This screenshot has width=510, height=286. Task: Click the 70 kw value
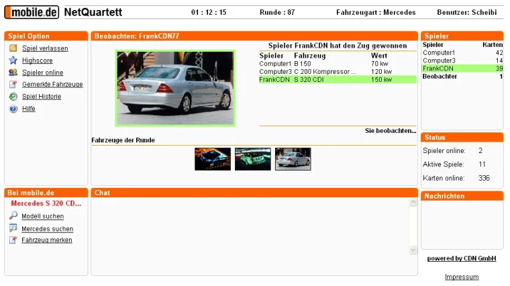click(x=380, y=64)
